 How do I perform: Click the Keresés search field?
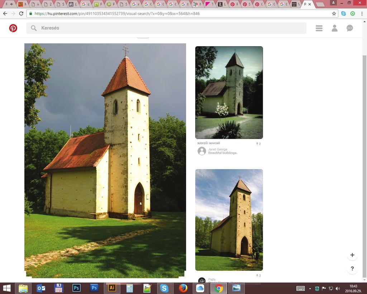coord(166,28)
